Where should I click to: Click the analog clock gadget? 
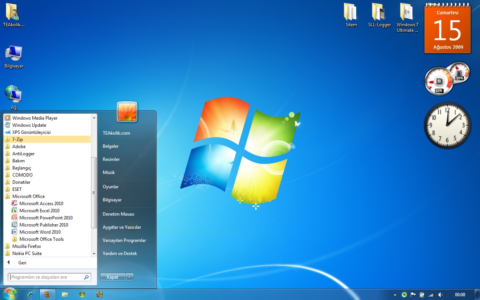(x=447, y=125)
